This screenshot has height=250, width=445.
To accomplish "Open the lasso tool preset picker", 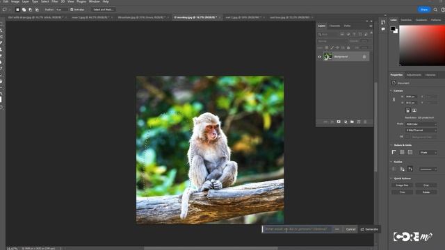I will tap(6, 10).
